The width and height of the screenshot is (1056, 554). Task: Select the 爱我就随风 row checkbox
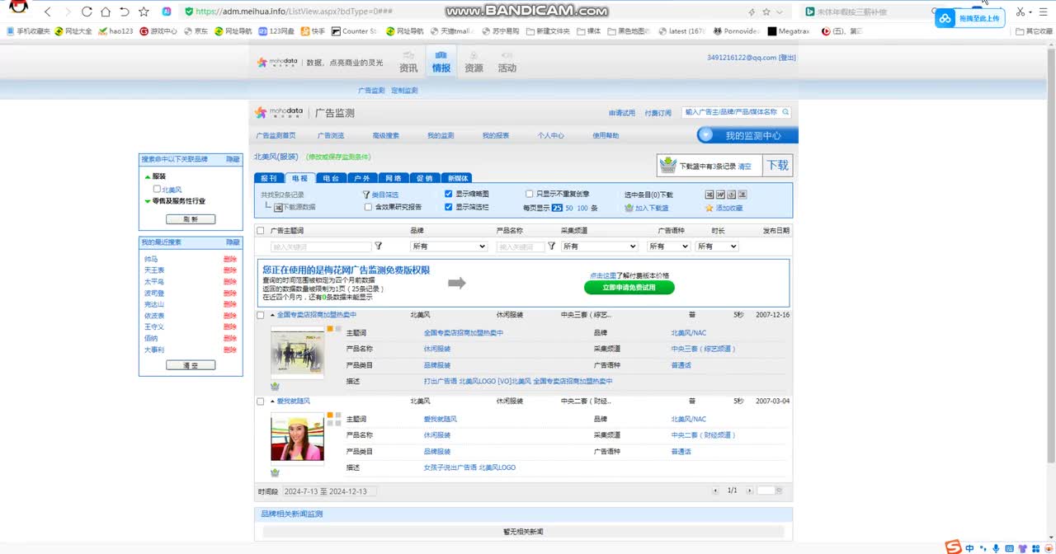click(x=261, y=401)
